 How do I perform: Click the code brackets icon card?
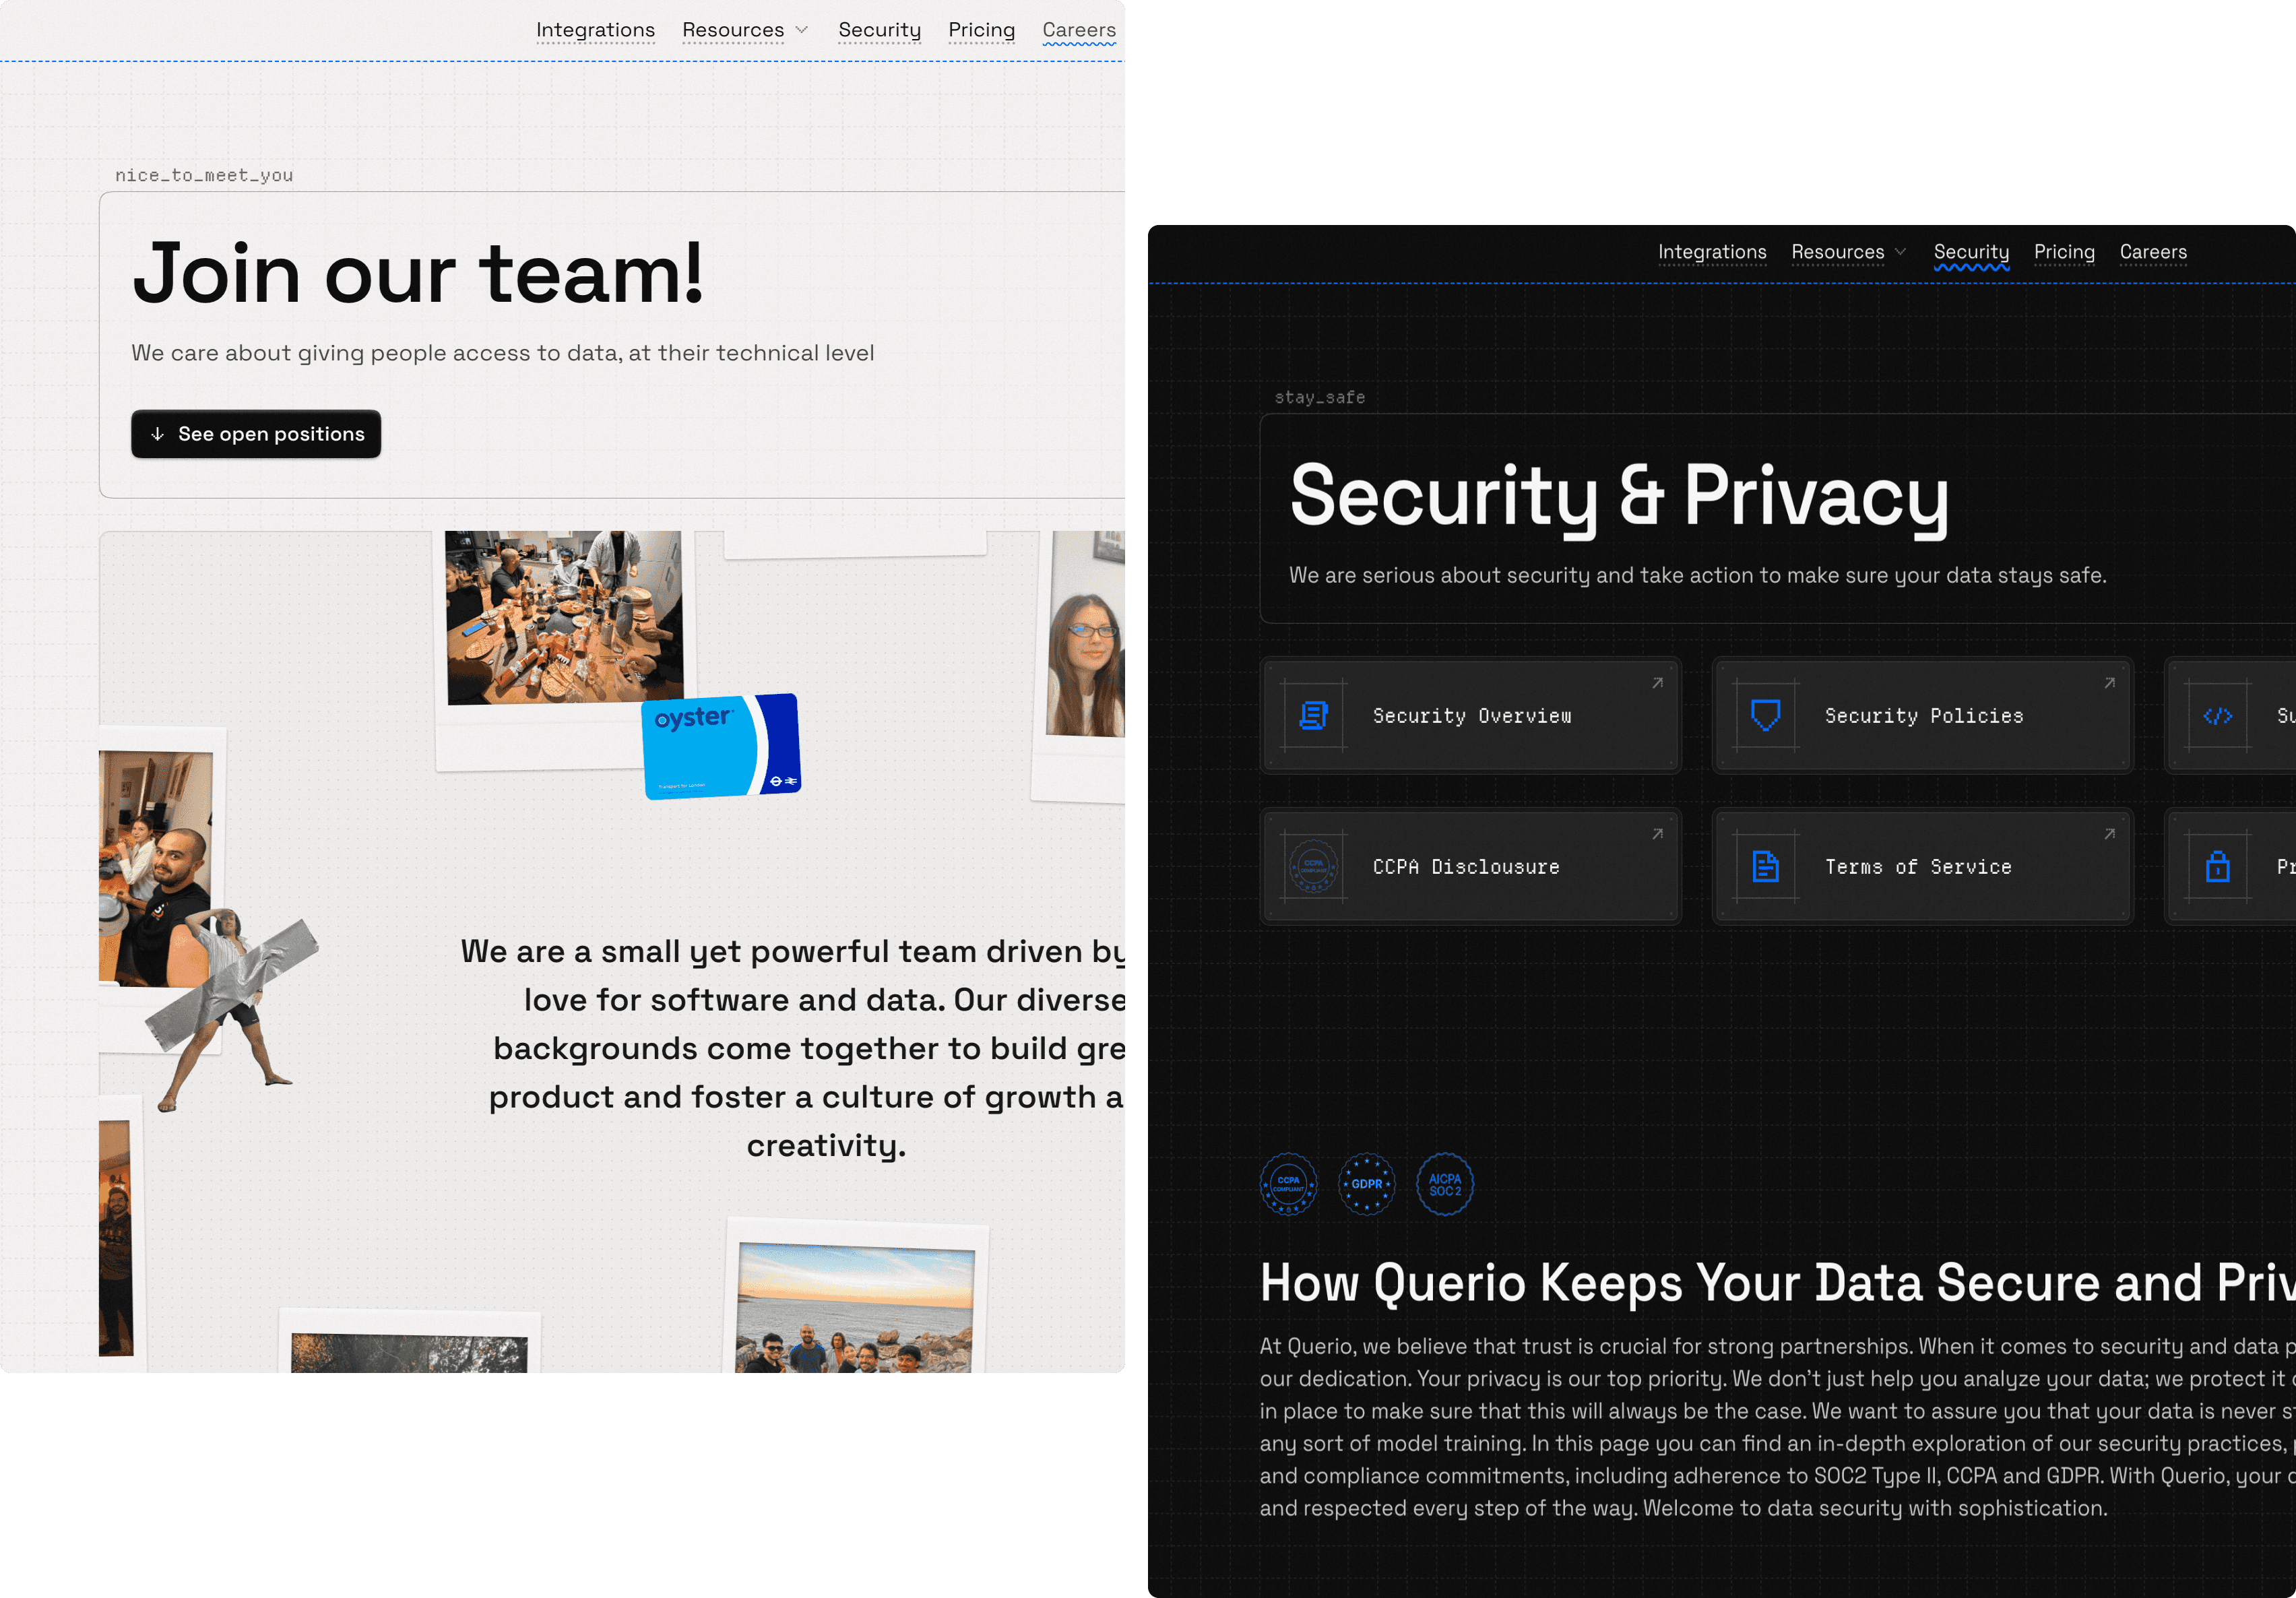(2217, 716)
